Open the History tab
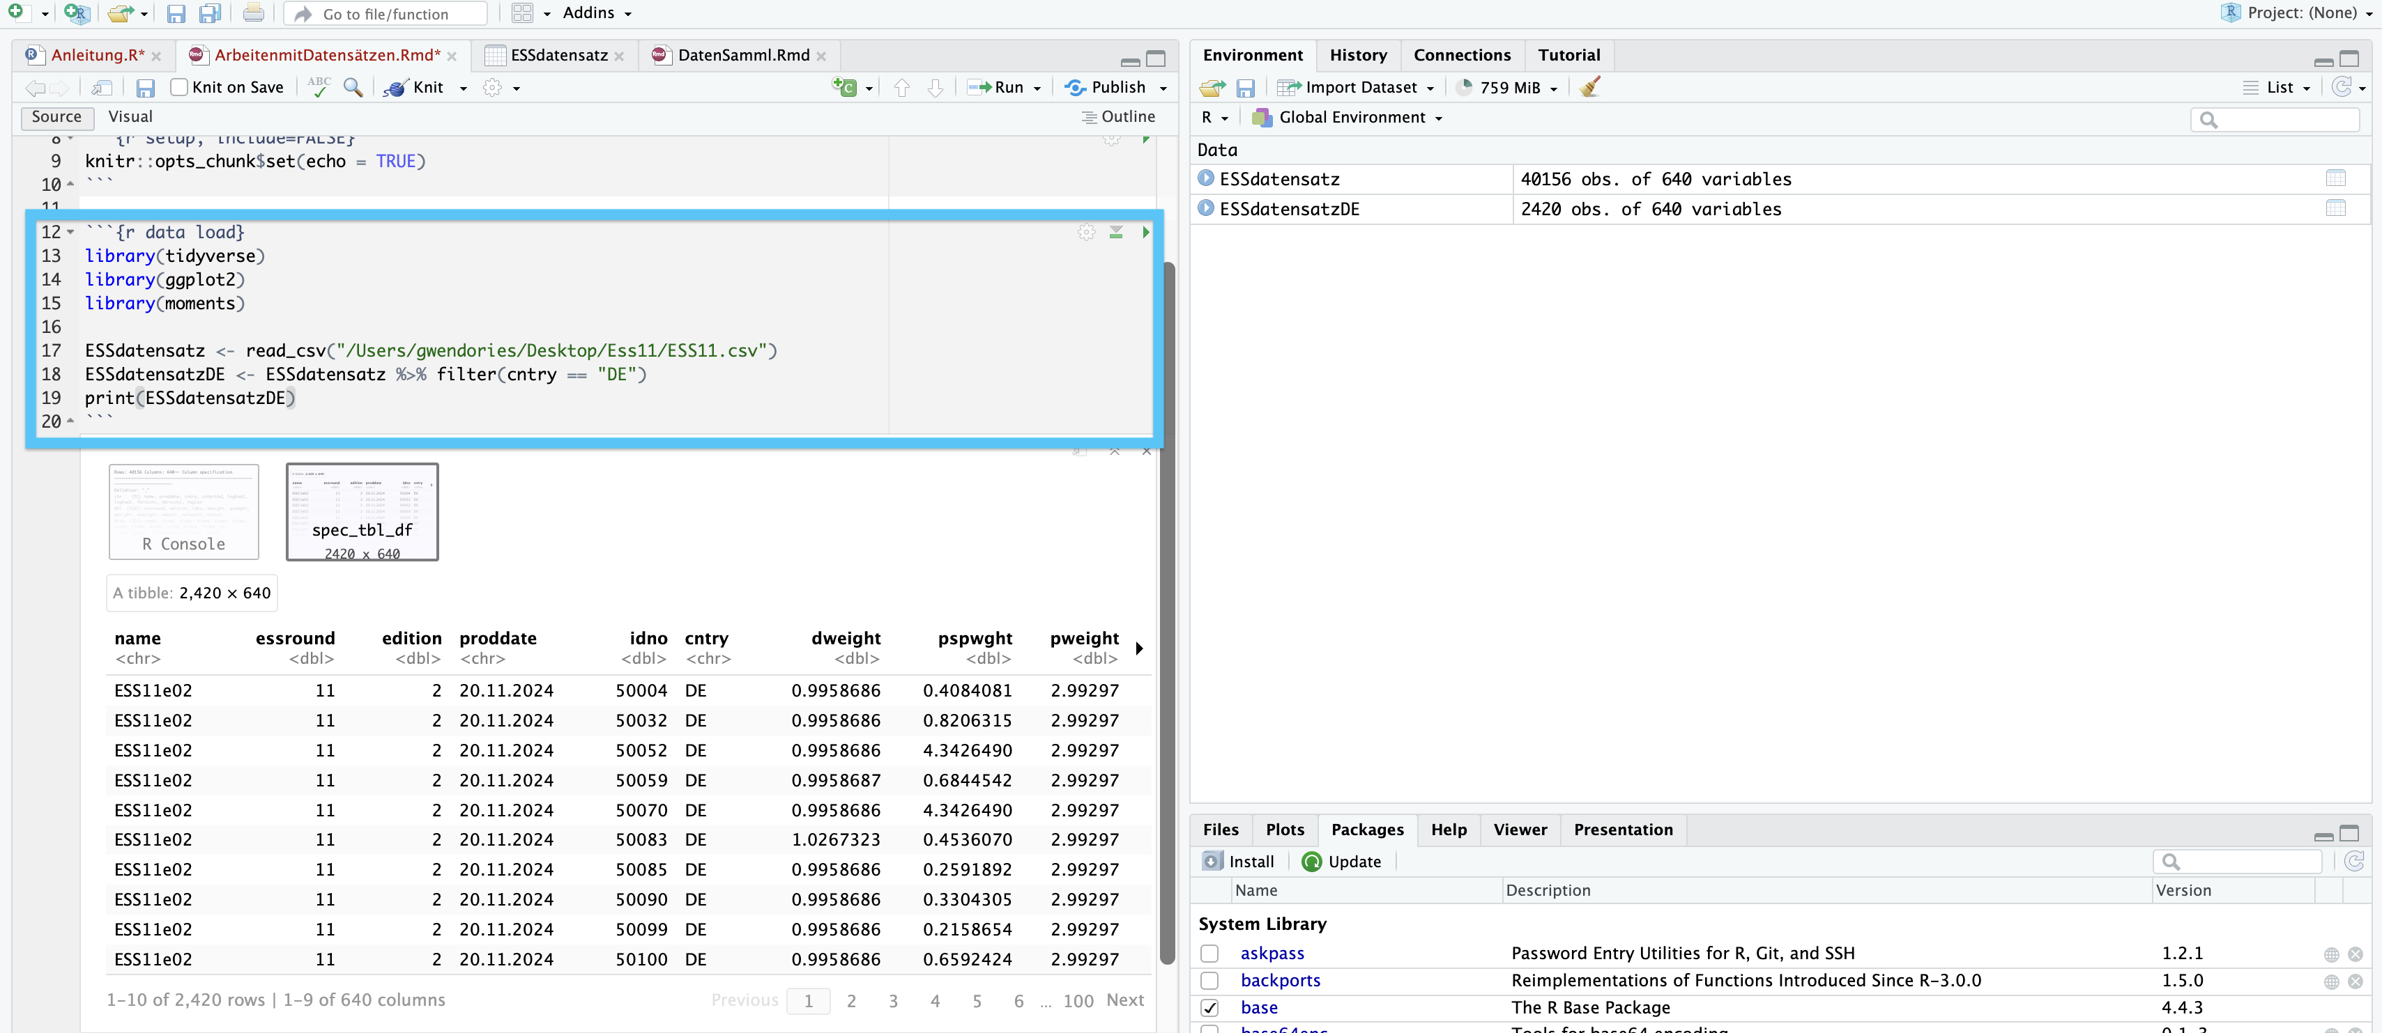Screen dimensions: 2382x1033 pyautogui.click(x=1357, y=56)
